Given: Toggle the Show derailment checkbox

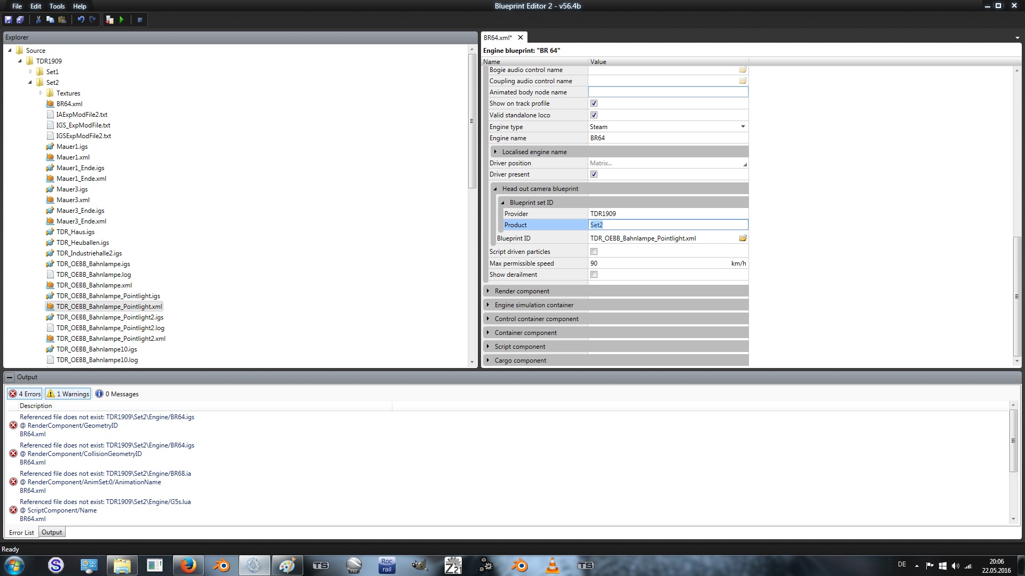Looking at the screenshot, I should [x=594, y=275].
